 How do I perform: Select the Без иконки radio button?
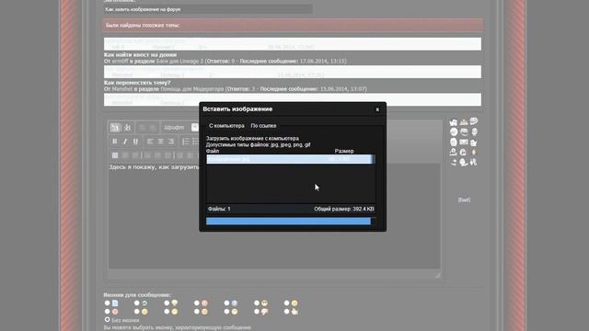tap(107, 320)
